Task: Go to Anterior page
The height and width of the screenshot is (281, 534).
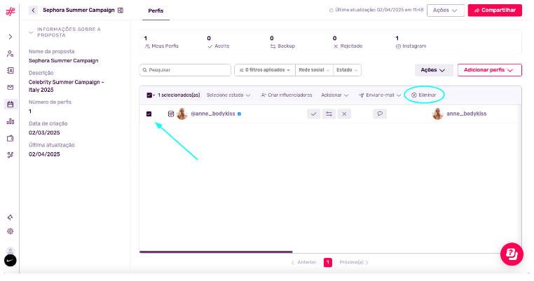Action: tap(303, 262)
